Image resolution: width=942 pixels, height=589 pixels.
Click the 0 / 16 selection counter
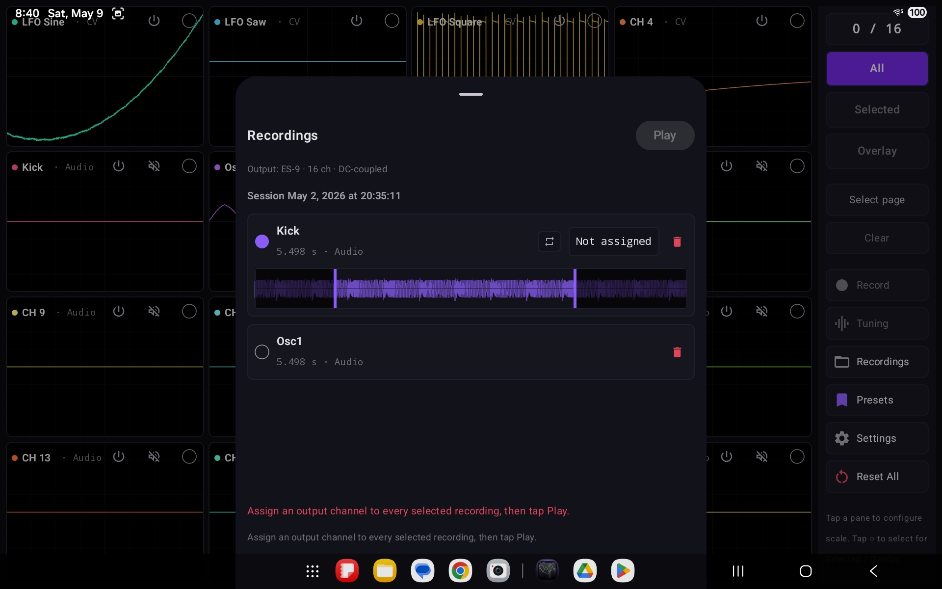[877, 29]
